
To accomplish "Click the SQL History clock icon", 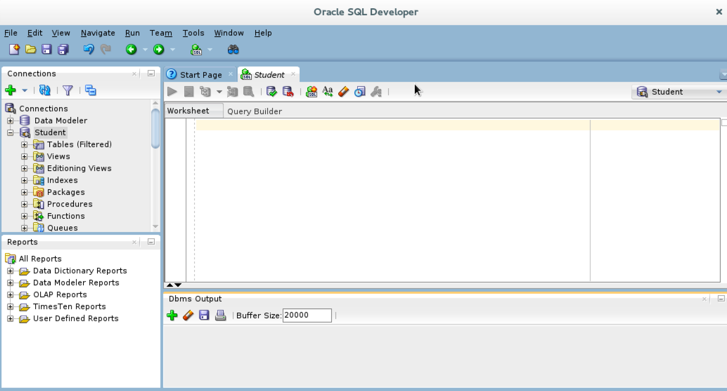I will [x=360, y=92].
